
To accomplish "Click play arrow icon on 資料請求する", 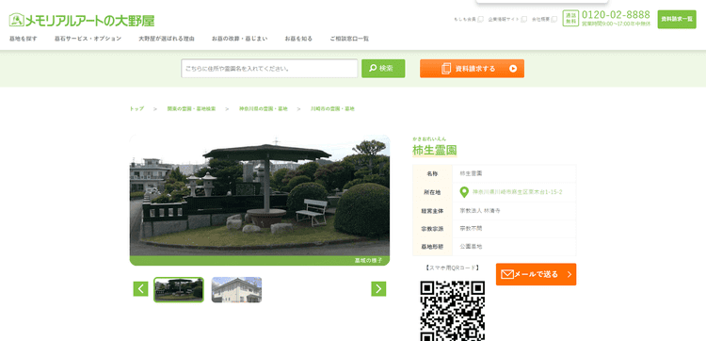I will click(x=513, y=69).
